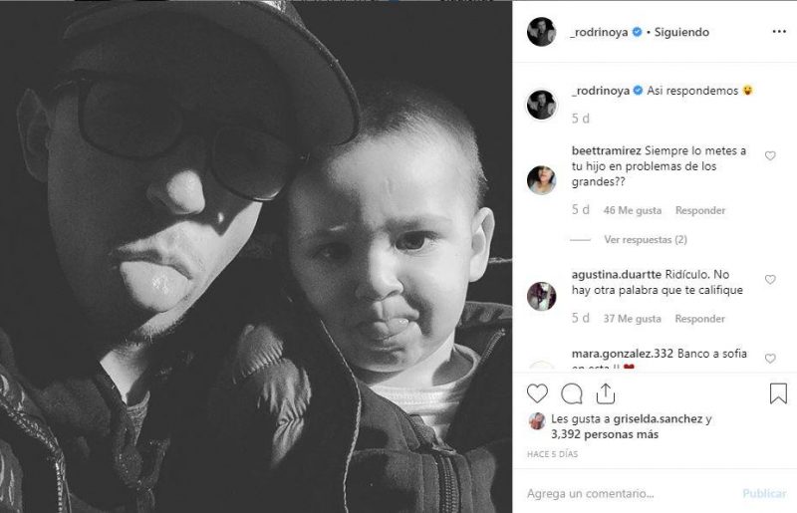Like beettramirez's comment with its heart

(x=770, y=156)
